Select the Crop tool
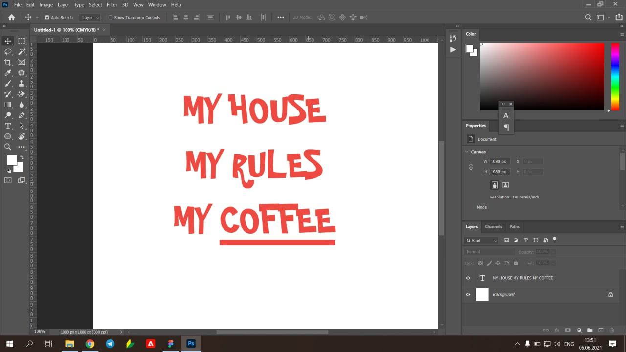Screen dimensions: 626x352 pos(8,62)
